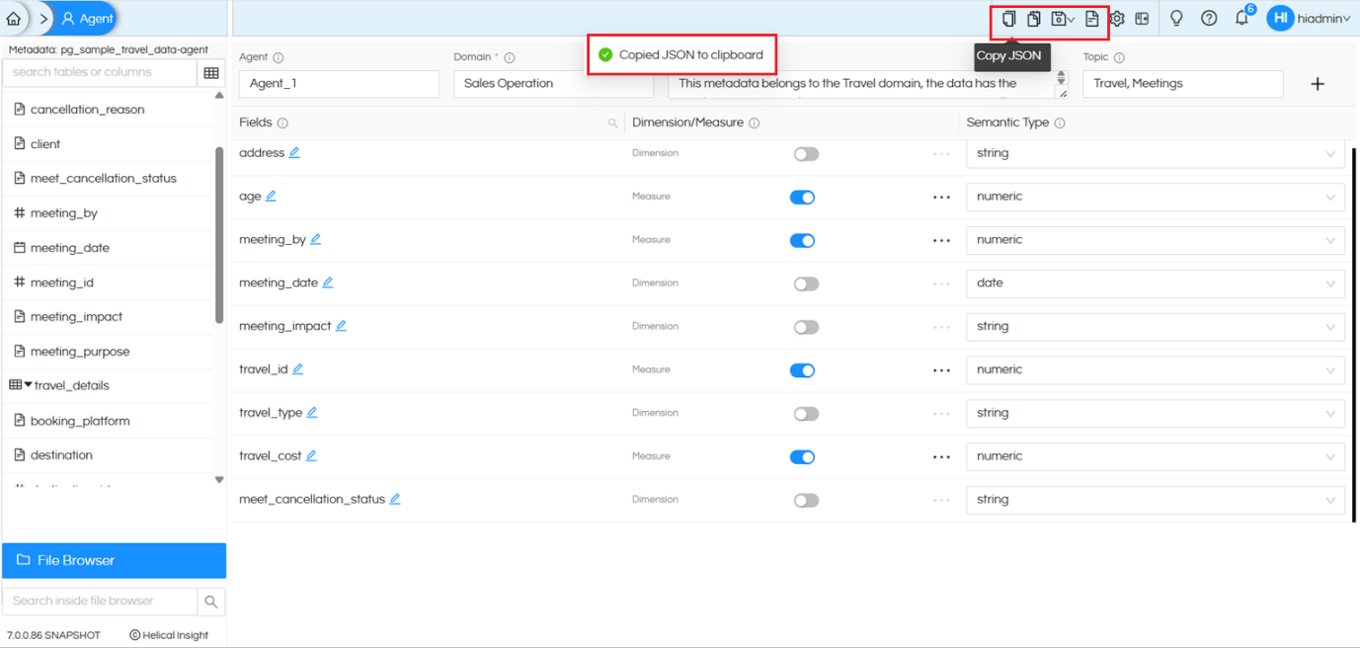This screenshot has width=1360, height=648.
Task: Toggle the address dimension/measure switch
Action: (806, 154)
